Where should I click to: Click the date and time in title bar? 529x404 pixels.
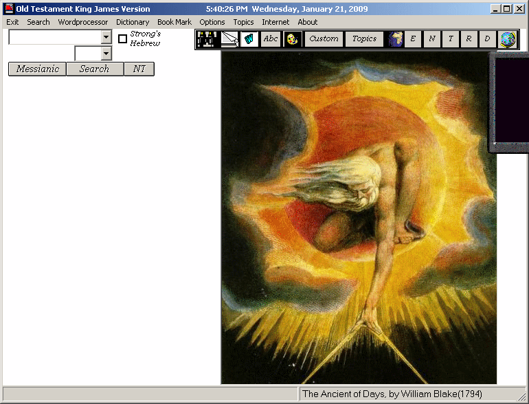(x=286, y=9)
